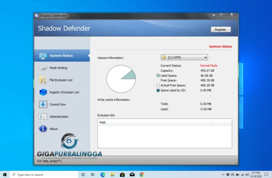The image size is (272, 178).
Task: Open the Microsoft Edge taskbar icon
Action: click(x=103, y=175)
